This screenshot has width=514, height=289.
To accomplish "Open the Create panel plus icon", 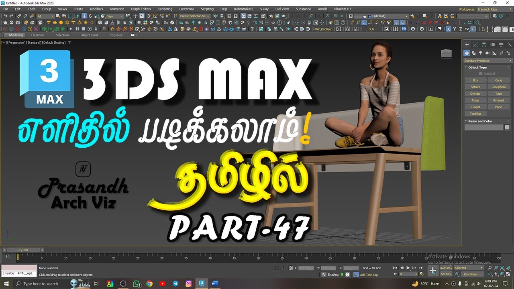I will (467, 45).
